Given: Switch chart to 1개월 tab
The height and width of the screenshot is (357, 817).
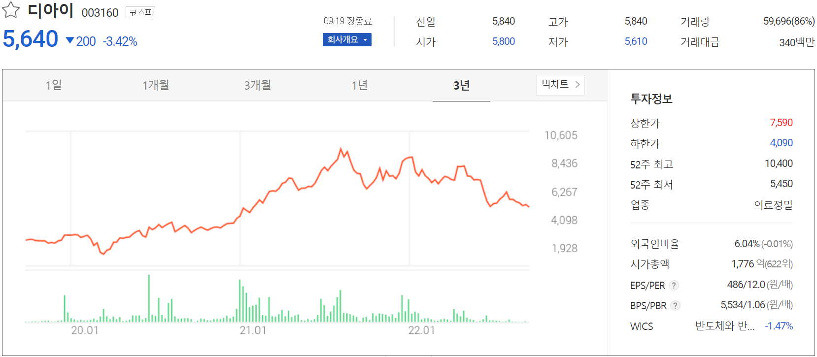Looking at the screenshot, I should [x=156, y=85].
